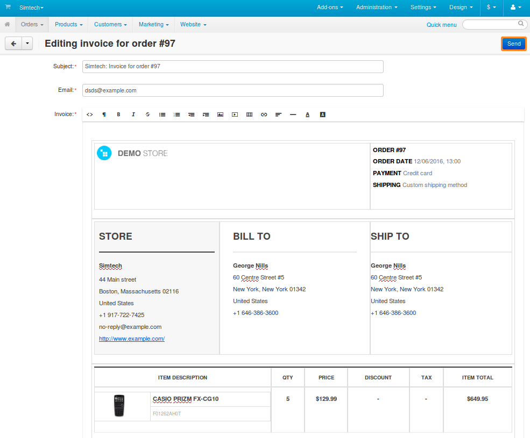Click the 44 Main street line

118,279
